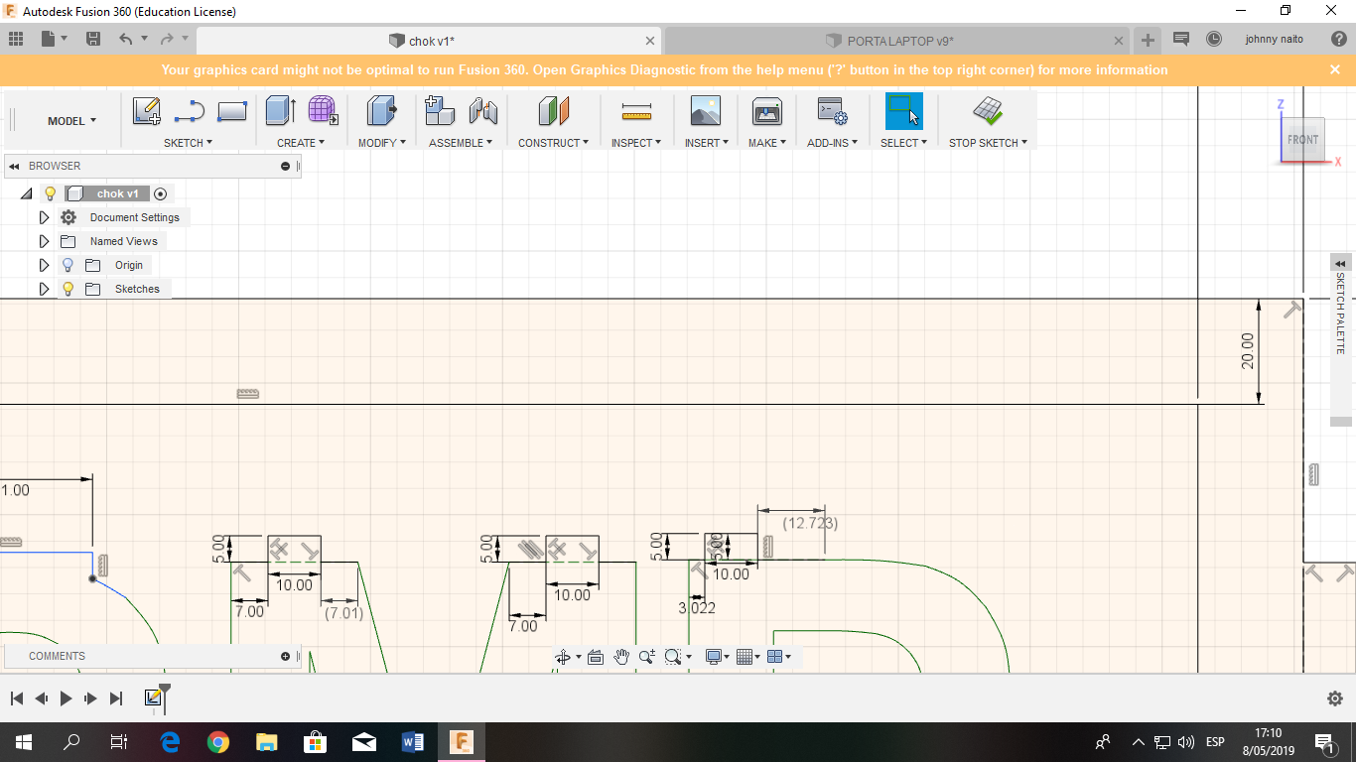Dismiss the graphics card warning banner
Image resolution: width=1356 pixels, height=762 pixels.
click(1335, 69)
